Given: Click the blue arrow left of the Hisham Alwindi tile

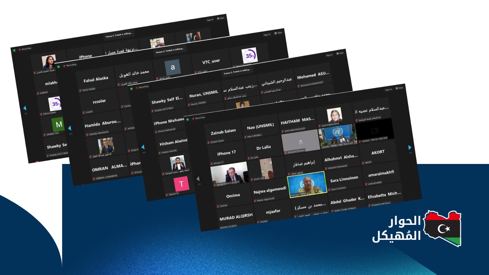Looking at the screenshot, I should 143,147.
